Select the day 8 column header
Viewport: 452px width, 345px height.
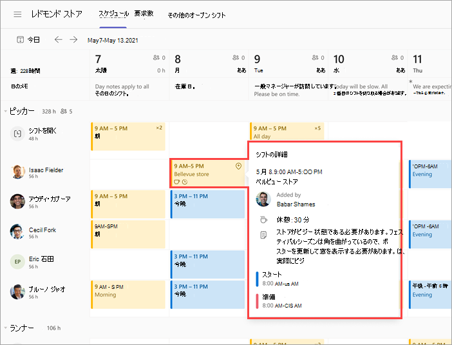tap(209, 63)
